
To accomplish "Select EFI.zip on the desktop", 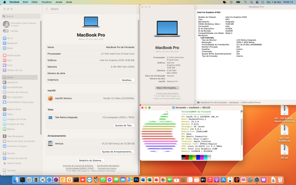I will (284, 152).
